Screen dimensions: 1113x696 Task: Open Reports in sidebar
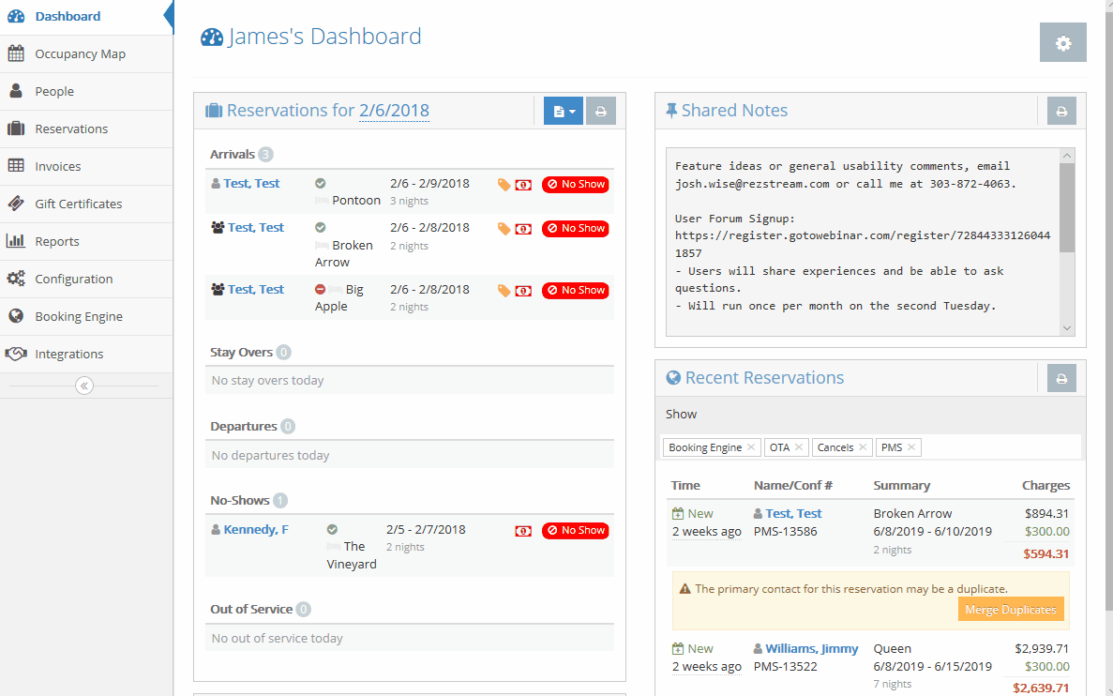click(x=86, y=241)
